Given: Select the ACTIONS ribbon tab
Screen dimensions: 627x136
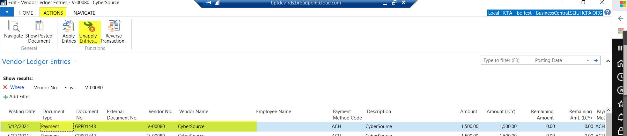Looking at the screenshot, I should pyautogui.click(x=53, y=13).
